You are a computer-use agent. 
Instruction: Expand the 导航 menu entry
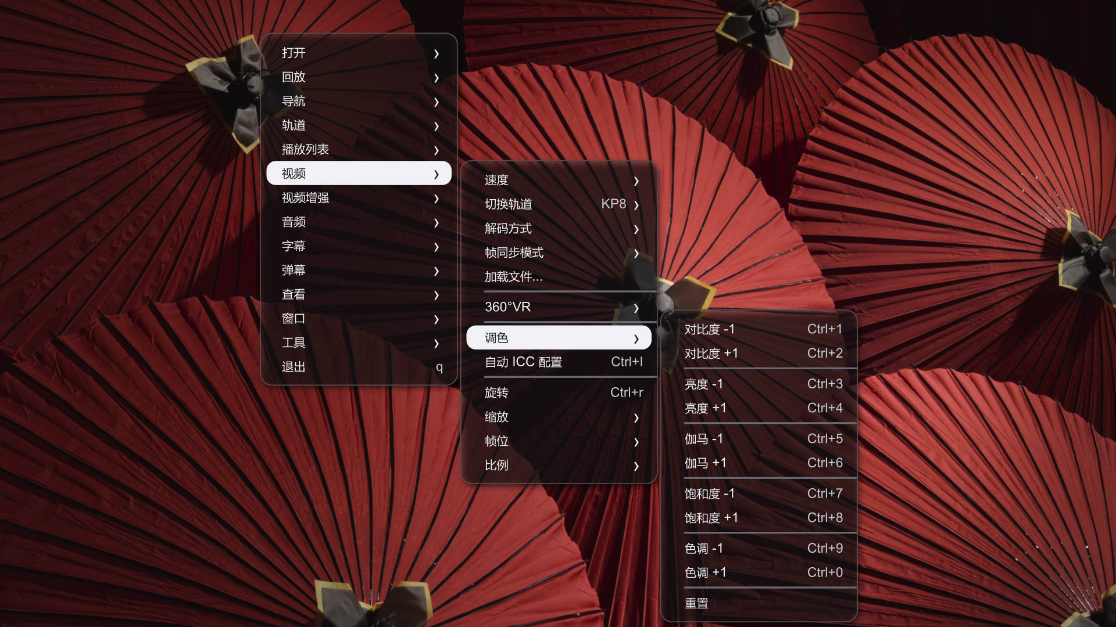(x=359, y=101)
